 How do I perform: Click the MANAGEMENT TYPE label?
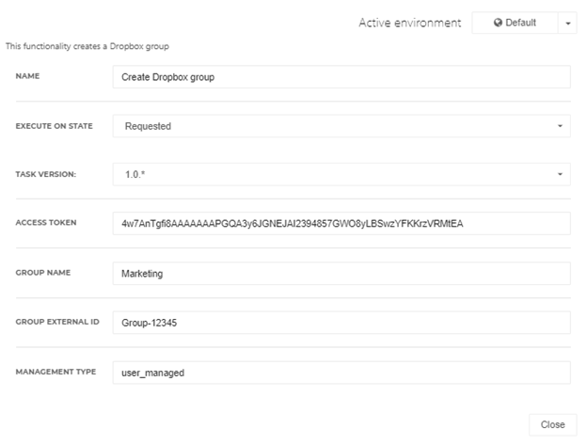click(56, 372)
